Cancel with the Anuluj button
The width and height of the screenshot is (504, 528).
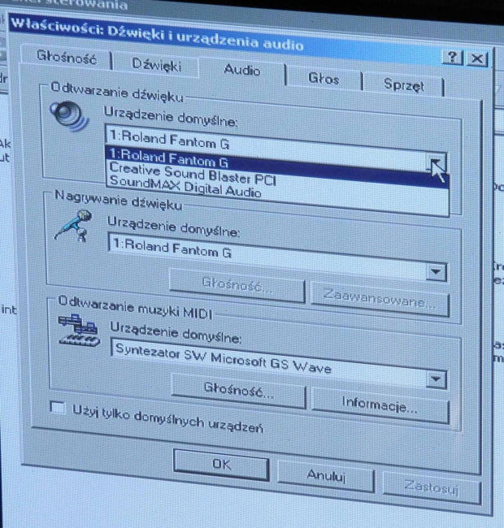point(326,476)
